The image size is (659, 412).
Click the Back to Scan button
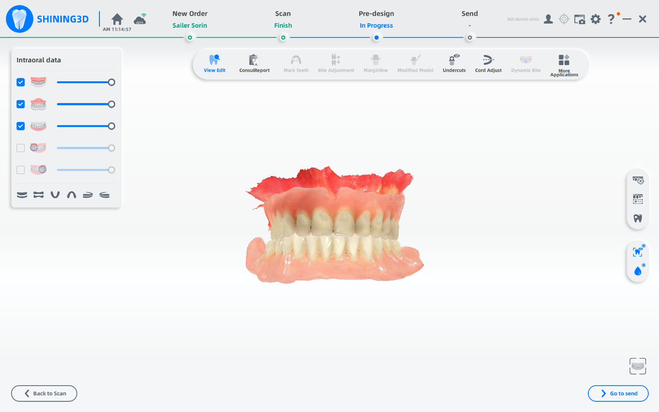pyautogui.click(x=44, y=394)
